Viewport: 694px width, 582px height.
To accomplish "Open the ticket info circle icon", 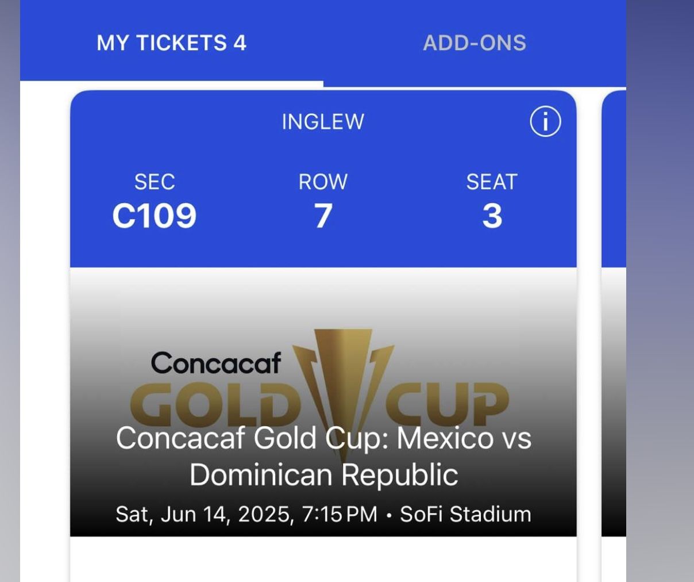I will pyautogui.click(x=545, y=122).
